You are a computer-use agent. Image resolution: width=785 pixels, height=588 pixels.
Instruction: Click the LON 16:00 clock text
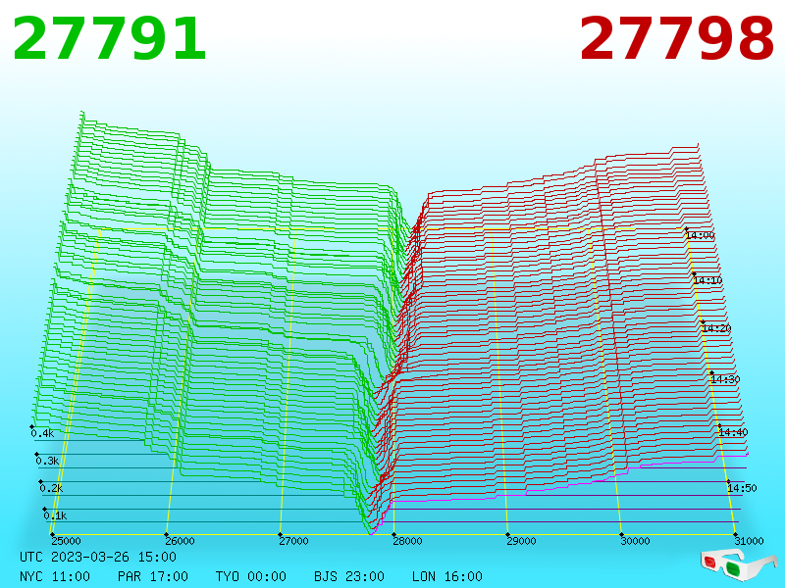(x=447, y=576)
